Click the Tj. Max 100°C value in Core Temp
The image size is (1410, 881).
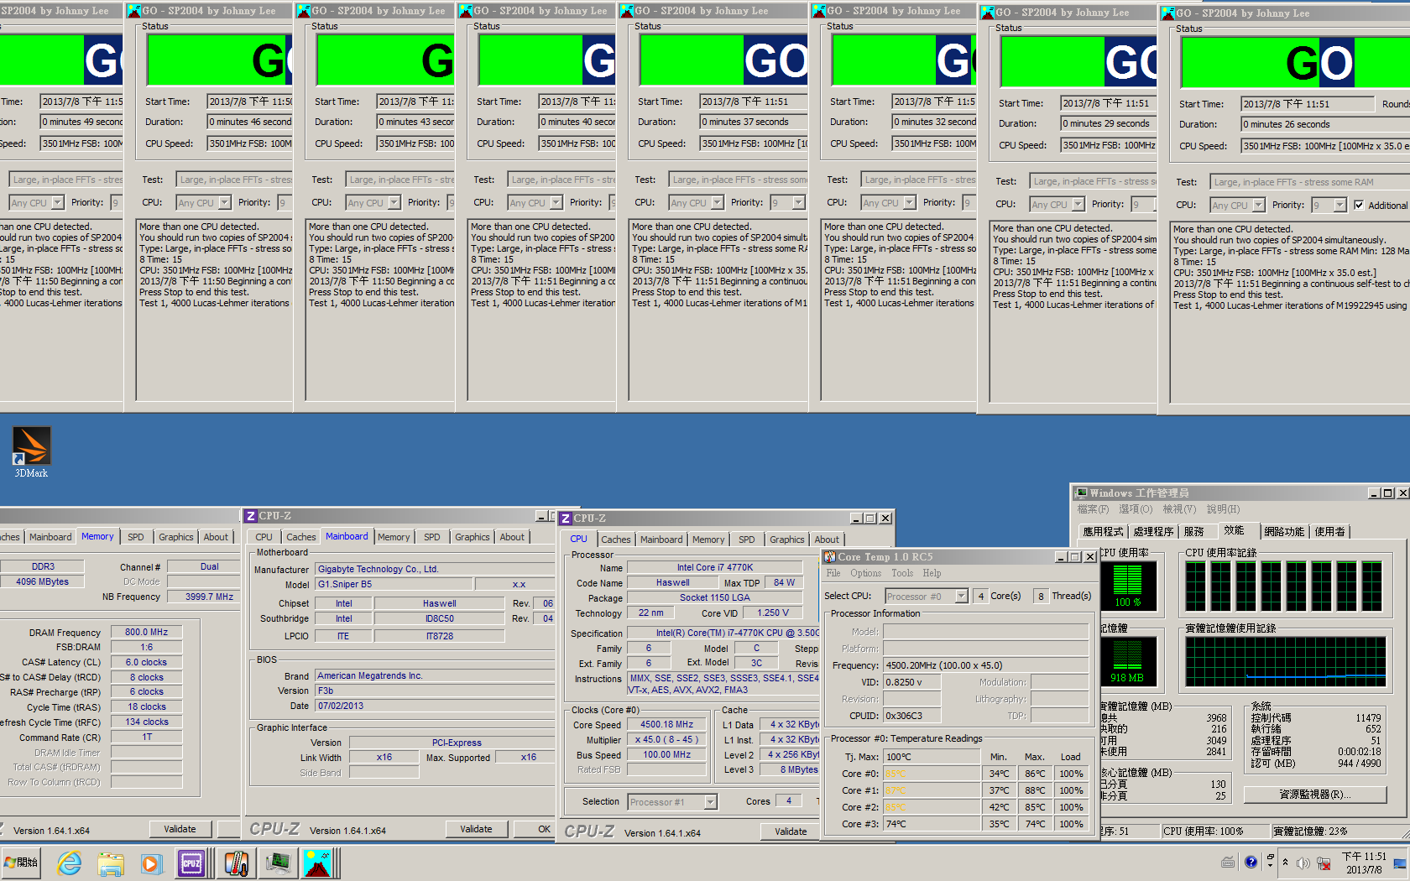tap(932, 757)
